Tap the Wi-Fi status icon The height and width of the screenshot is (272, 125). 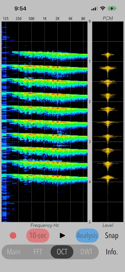[103, 8]
